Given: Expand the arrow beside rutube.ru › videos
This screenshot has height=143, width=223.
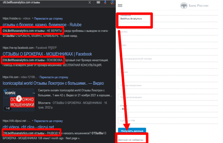Looking at the screenshot, I should coord(32,18).
